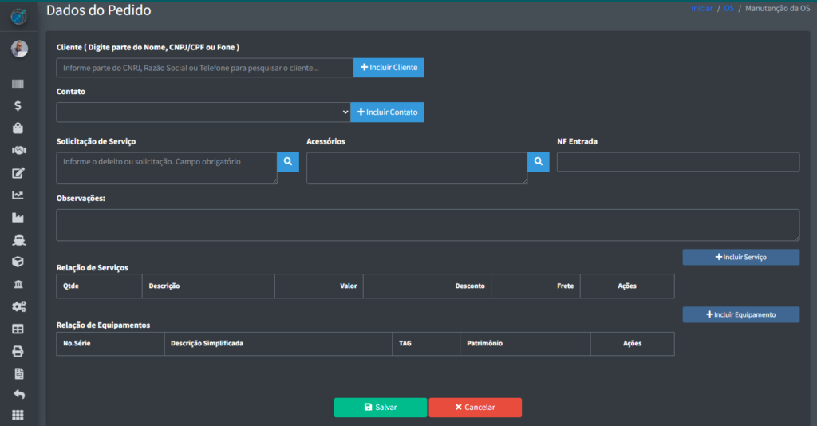Click the gears settings sidebar icon
This screenshot has height=426, width=817.
pos(18,306)
